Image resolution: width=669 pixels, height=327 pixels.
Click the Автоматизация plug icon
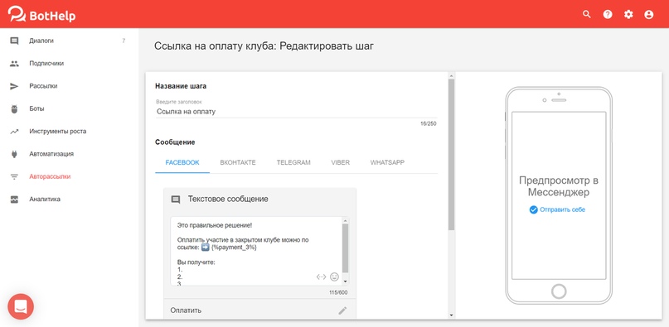[14, 154]
